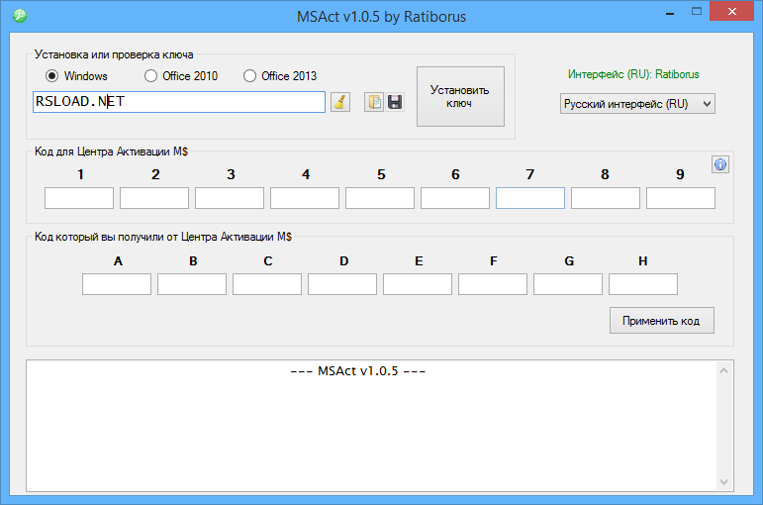Click activation code field 7

click(x=530, y=198)
